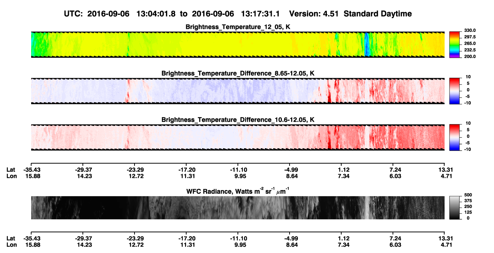494x253 pixels.
Task: Click the '10' tick on the 10.6-12.05 colorbar
Action: [468, 123]
